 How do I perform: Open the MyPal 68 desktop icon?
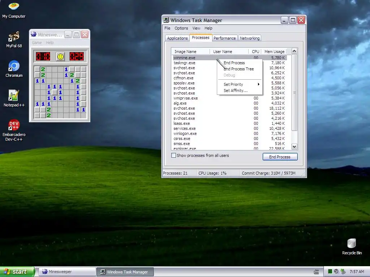pyautogui.click(x=14, y=40)
